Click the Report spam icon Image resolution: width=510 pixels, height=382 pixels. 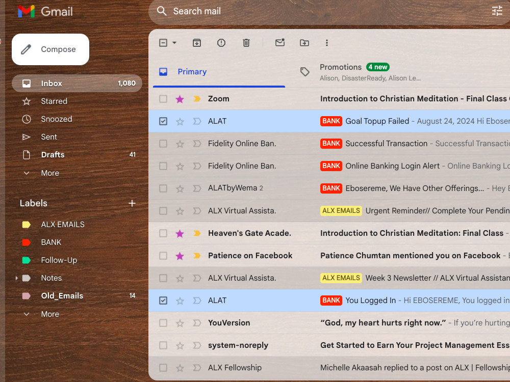pyautogui.click(x=221, y=43)
